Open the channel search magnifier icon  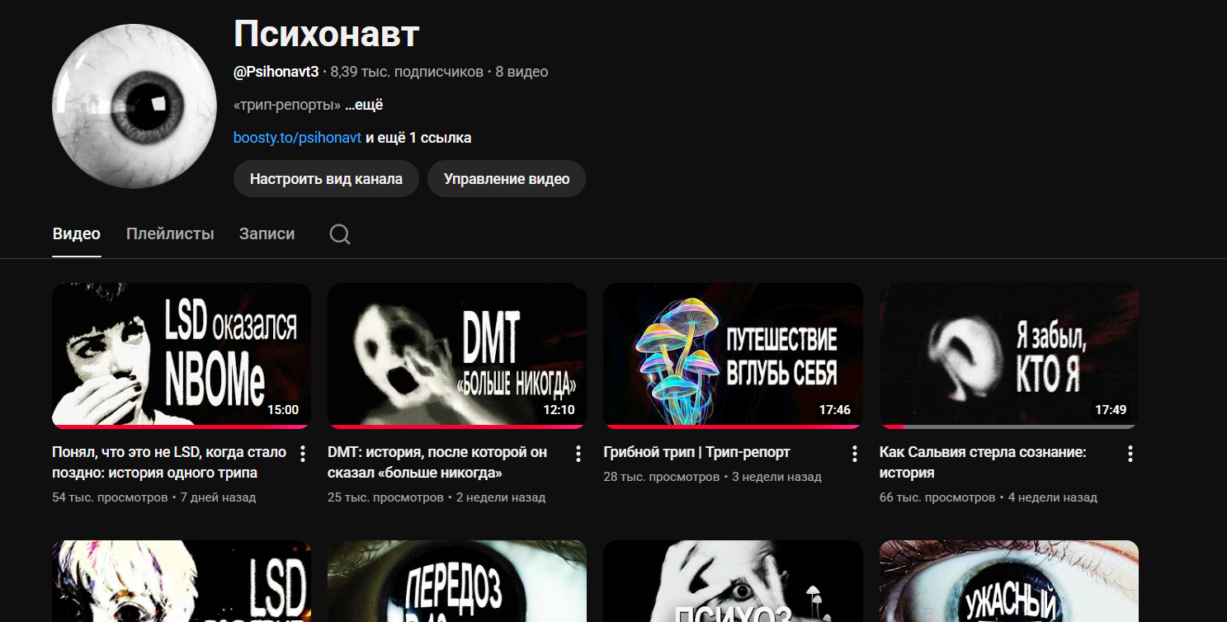point(340,234)
